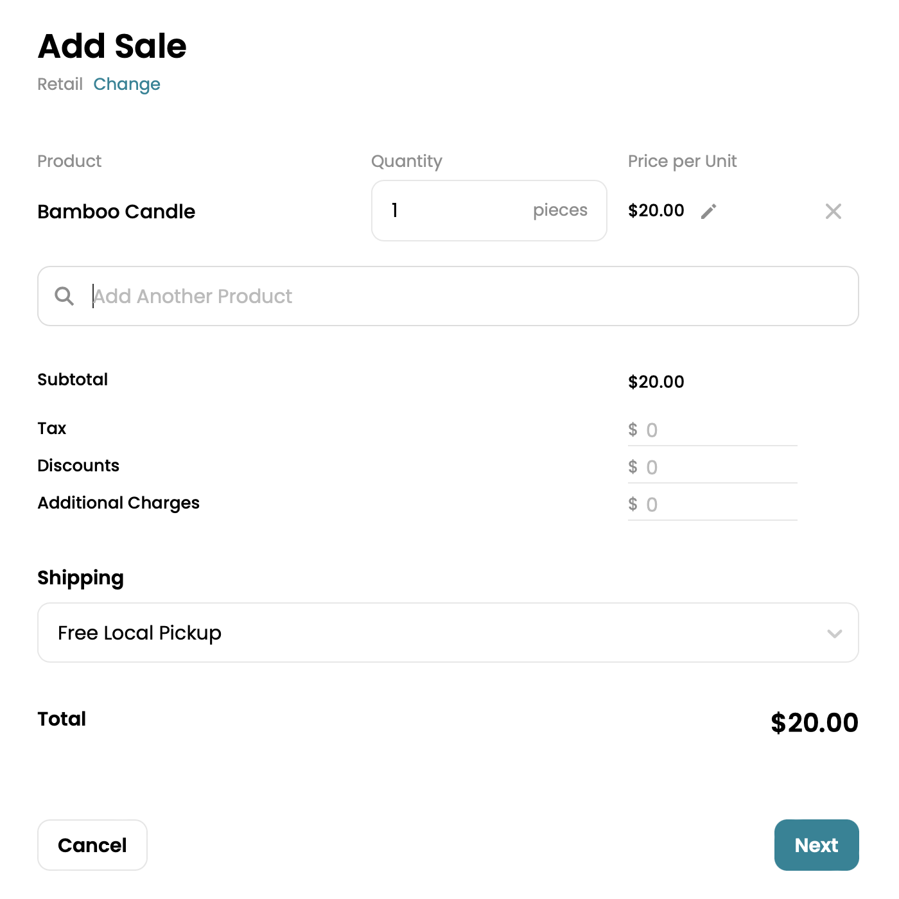This screenshot has width=899, height=899.
Task: Expand the shipping dropdown chevron
Action: tap(834, 633)
